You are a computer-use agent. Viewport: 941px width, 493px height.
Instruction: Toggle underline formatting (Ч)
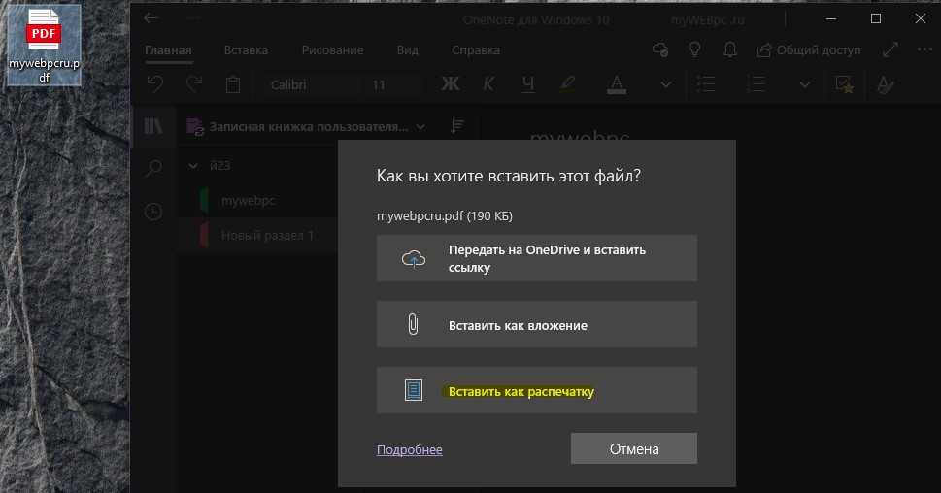tap(527, 84)
